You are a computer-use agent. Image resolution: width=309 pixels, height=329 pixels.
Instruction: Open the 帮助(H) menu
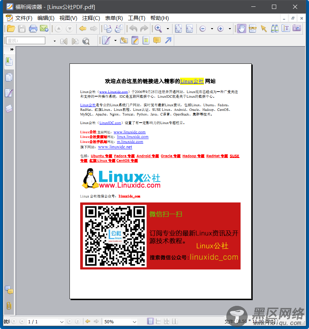160,18
